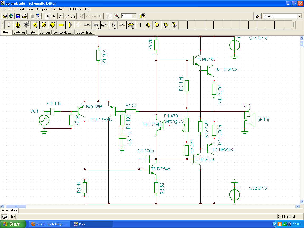The height and width of the screenshot is (228, 304).
Task: Select the last component insert tool
Action: point(54,16)
